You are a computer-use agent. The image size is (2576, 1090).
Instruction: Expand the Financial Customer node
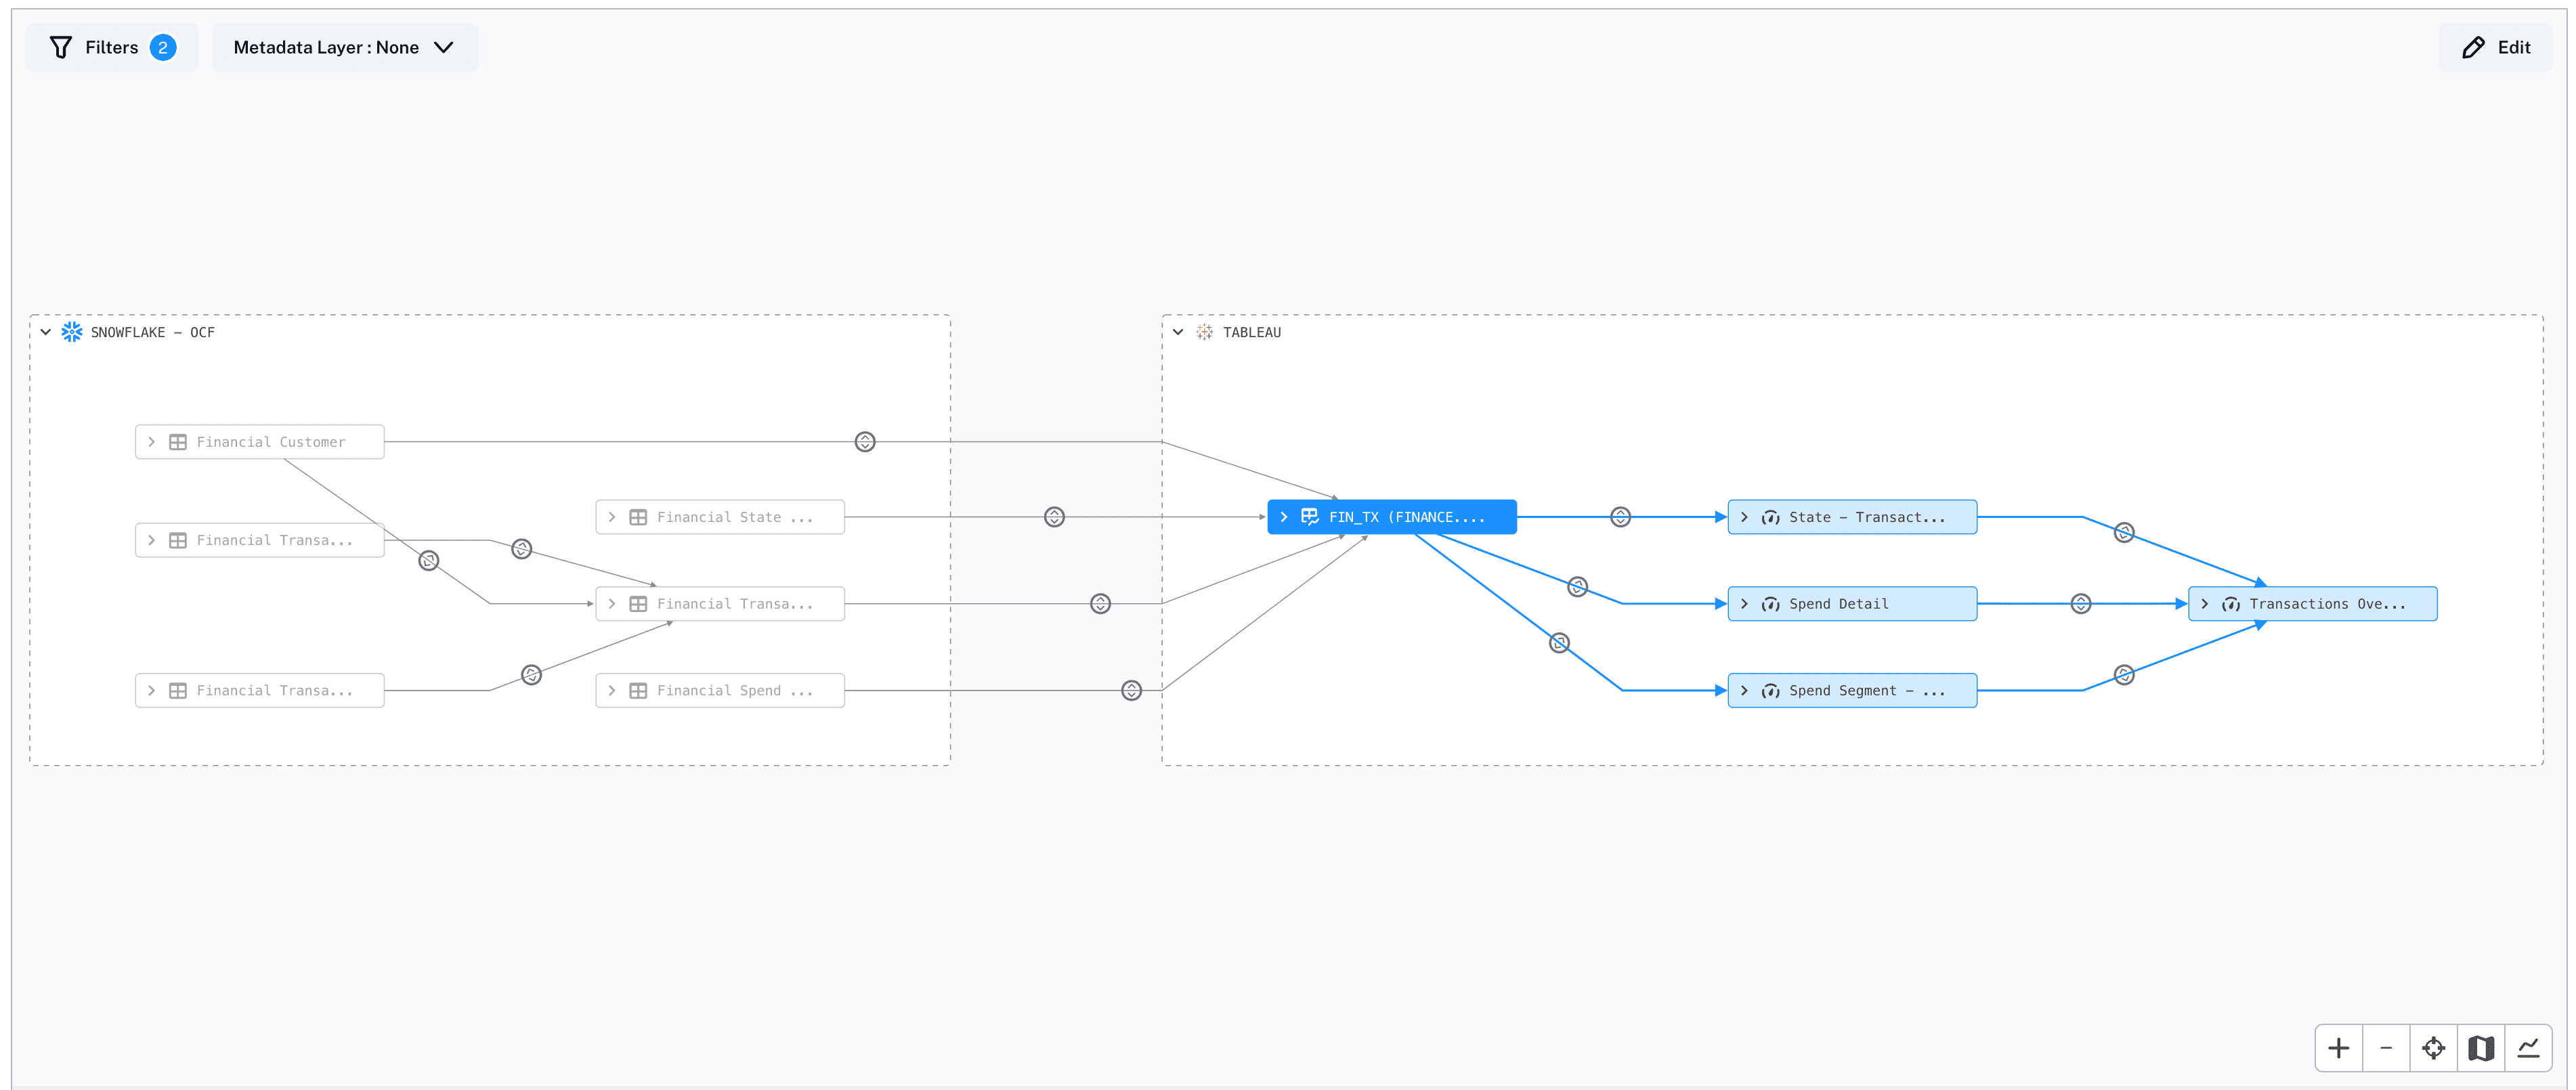pos(151,441)
